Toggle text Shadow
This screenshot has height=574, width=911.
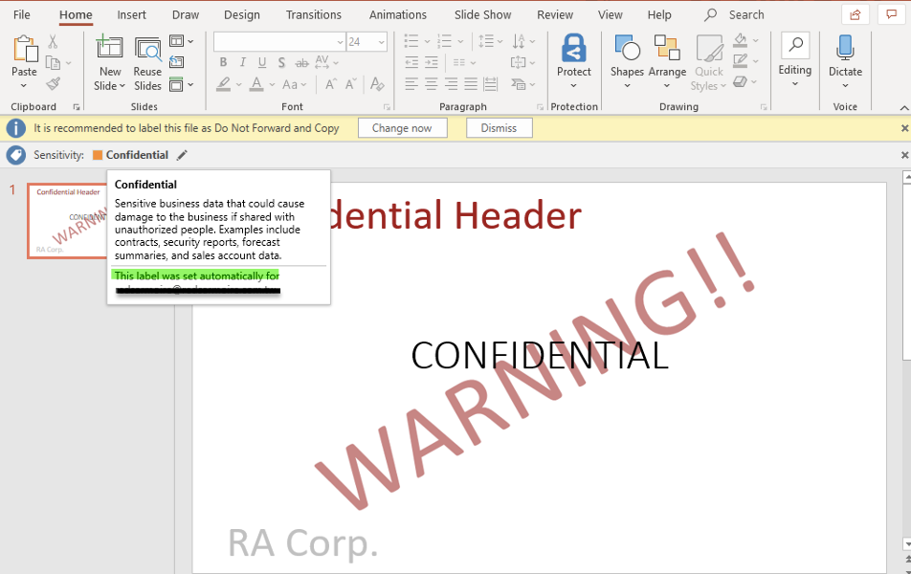coord(281,63)
